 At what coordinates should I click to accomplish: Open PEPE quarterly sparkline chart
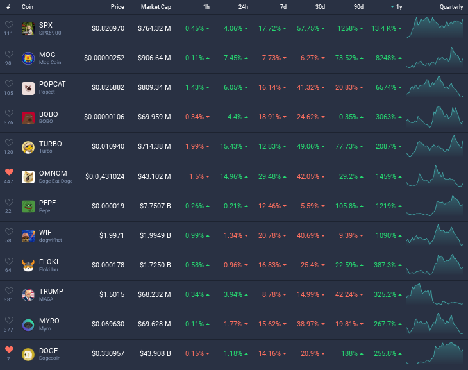click(435, 205)
